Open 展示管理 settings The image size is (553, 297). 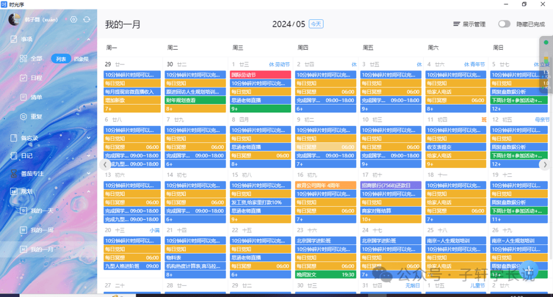470,24
